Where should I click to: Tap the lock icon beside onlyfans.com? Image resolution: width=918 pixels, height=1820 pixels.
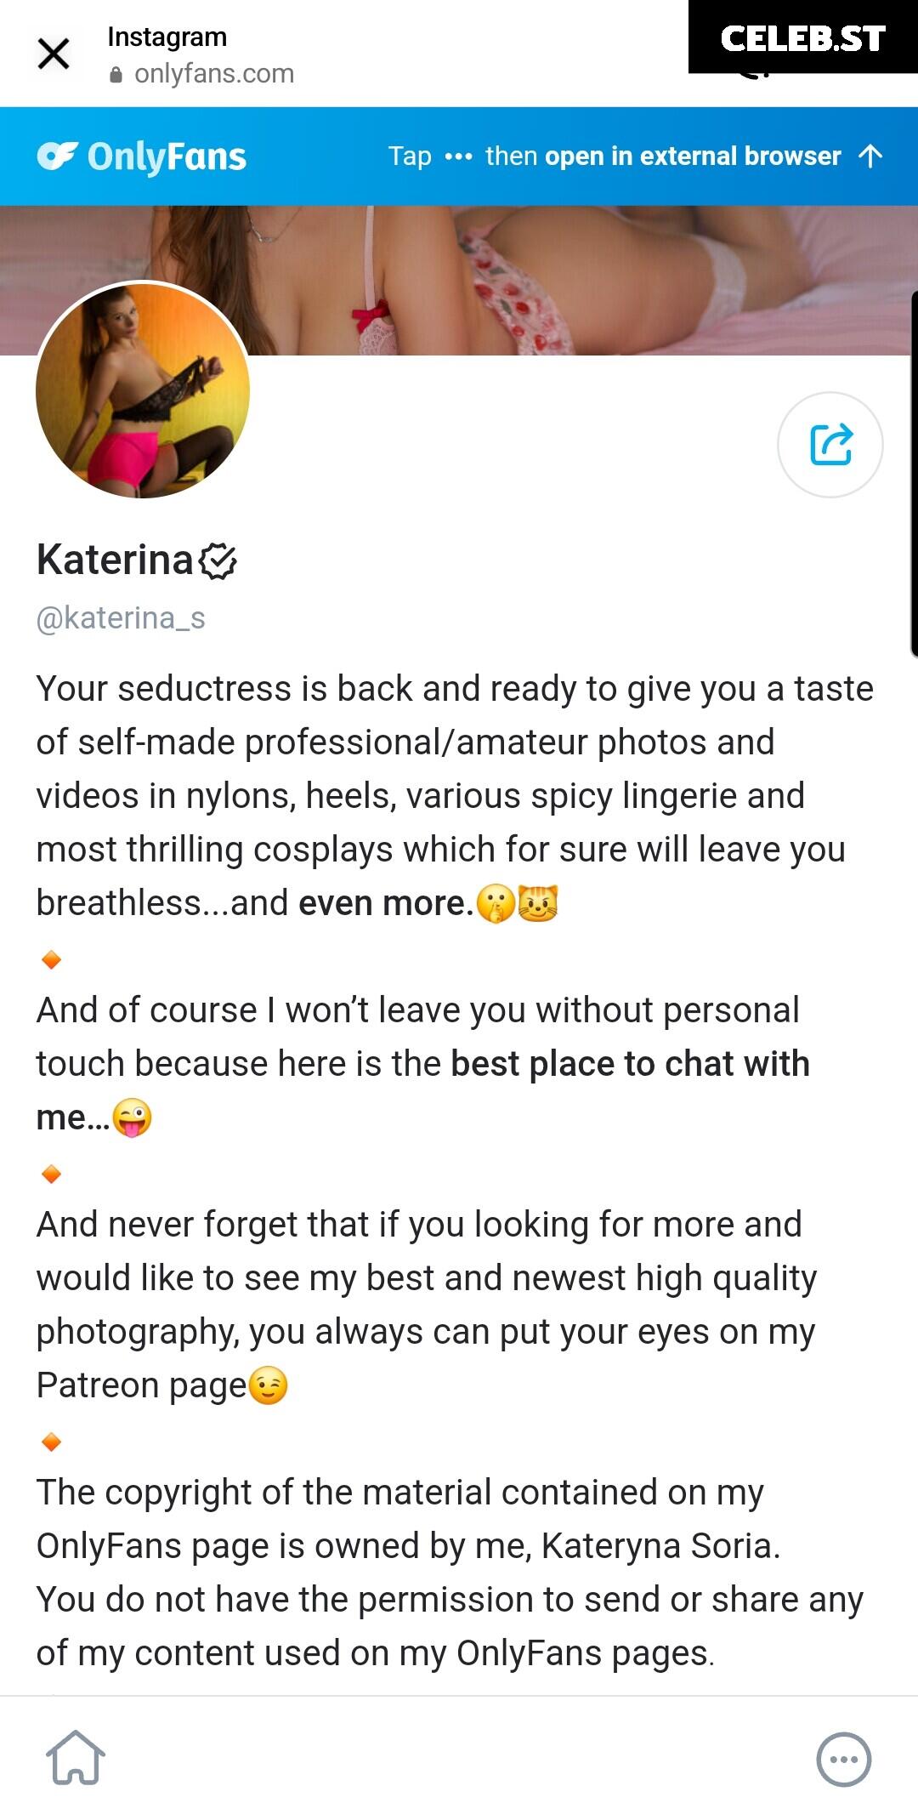pos(116,75)
